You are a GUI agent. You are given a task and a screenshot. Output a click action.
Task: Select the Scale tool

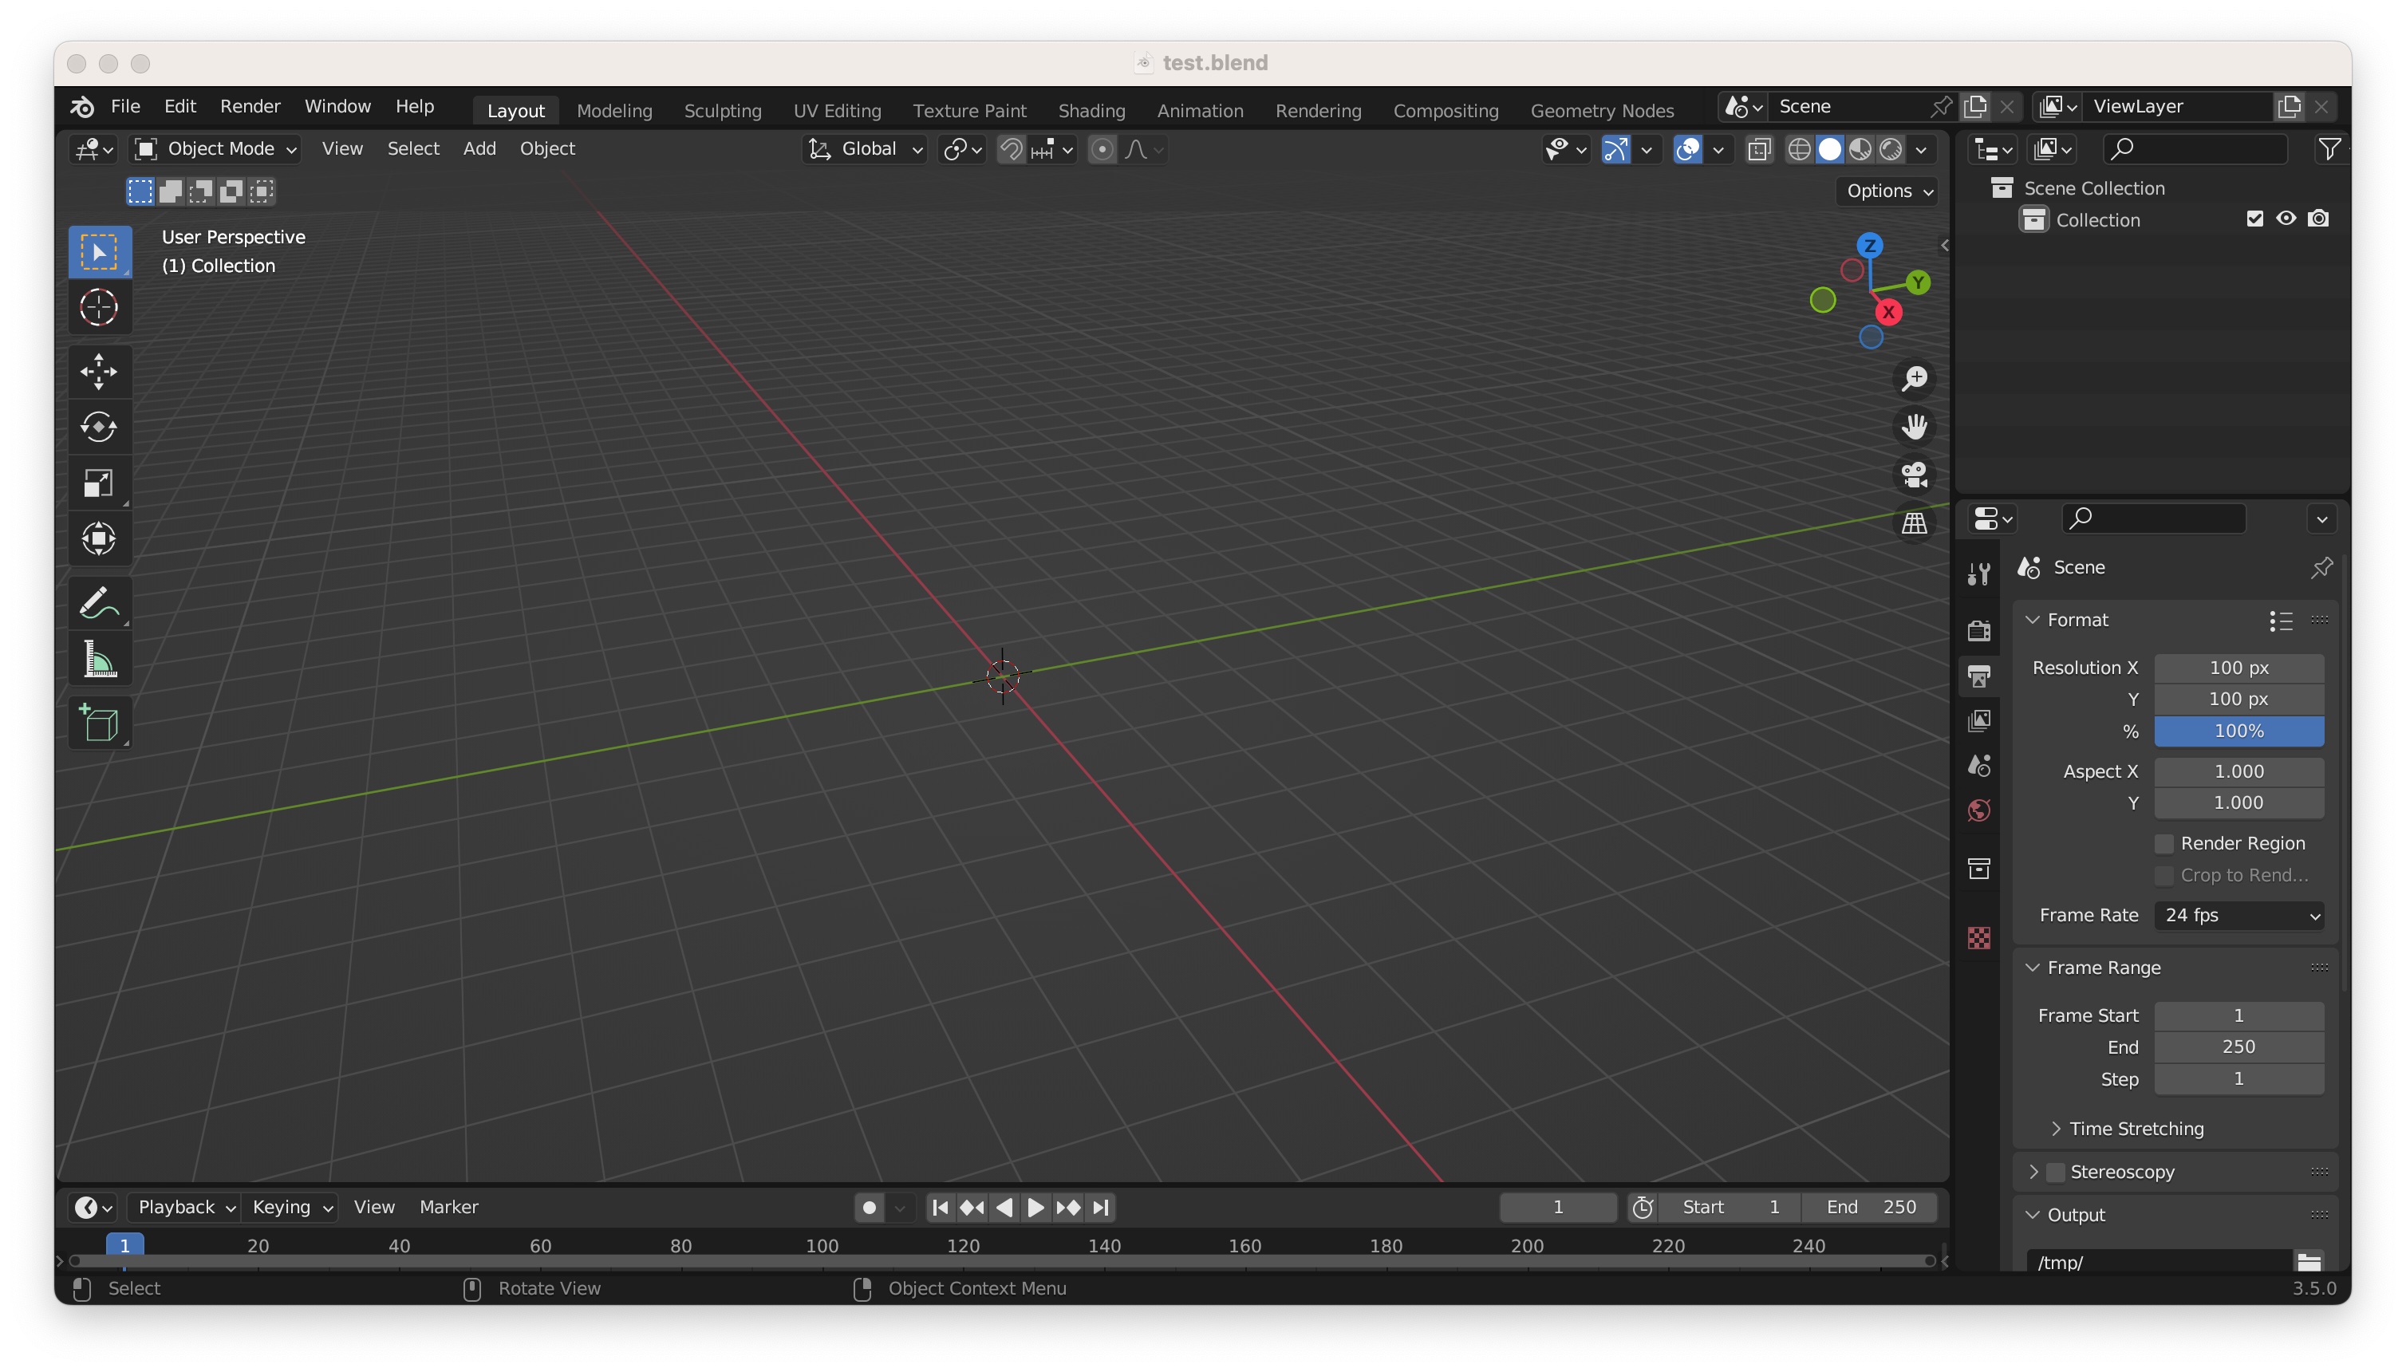click(x=99, y=483)
